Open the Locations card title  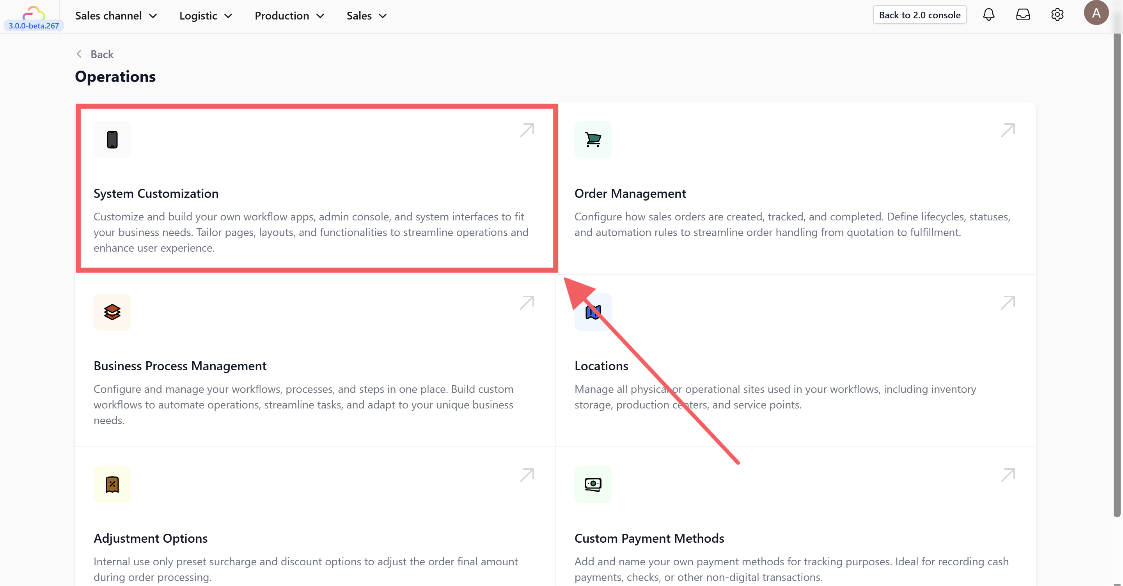601,366
